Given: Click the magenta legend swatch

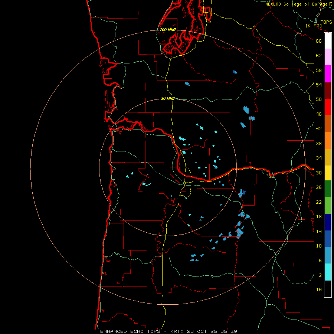Looking at the screenshot, I should click(328, 74).
